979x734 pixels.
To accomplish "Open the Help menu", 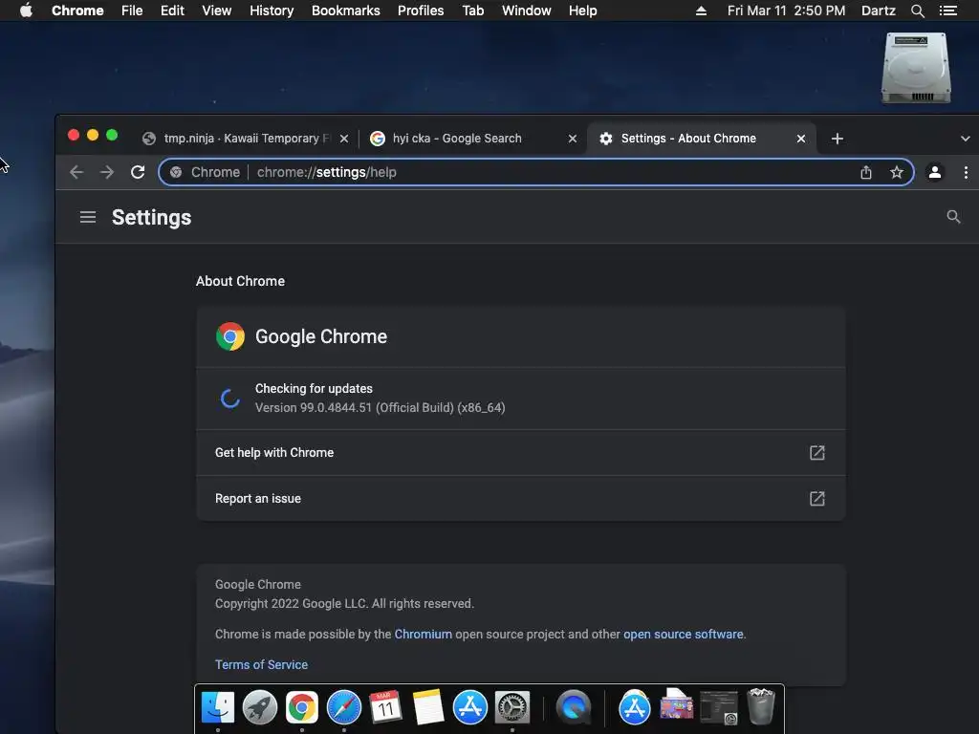I will point(582,11).
